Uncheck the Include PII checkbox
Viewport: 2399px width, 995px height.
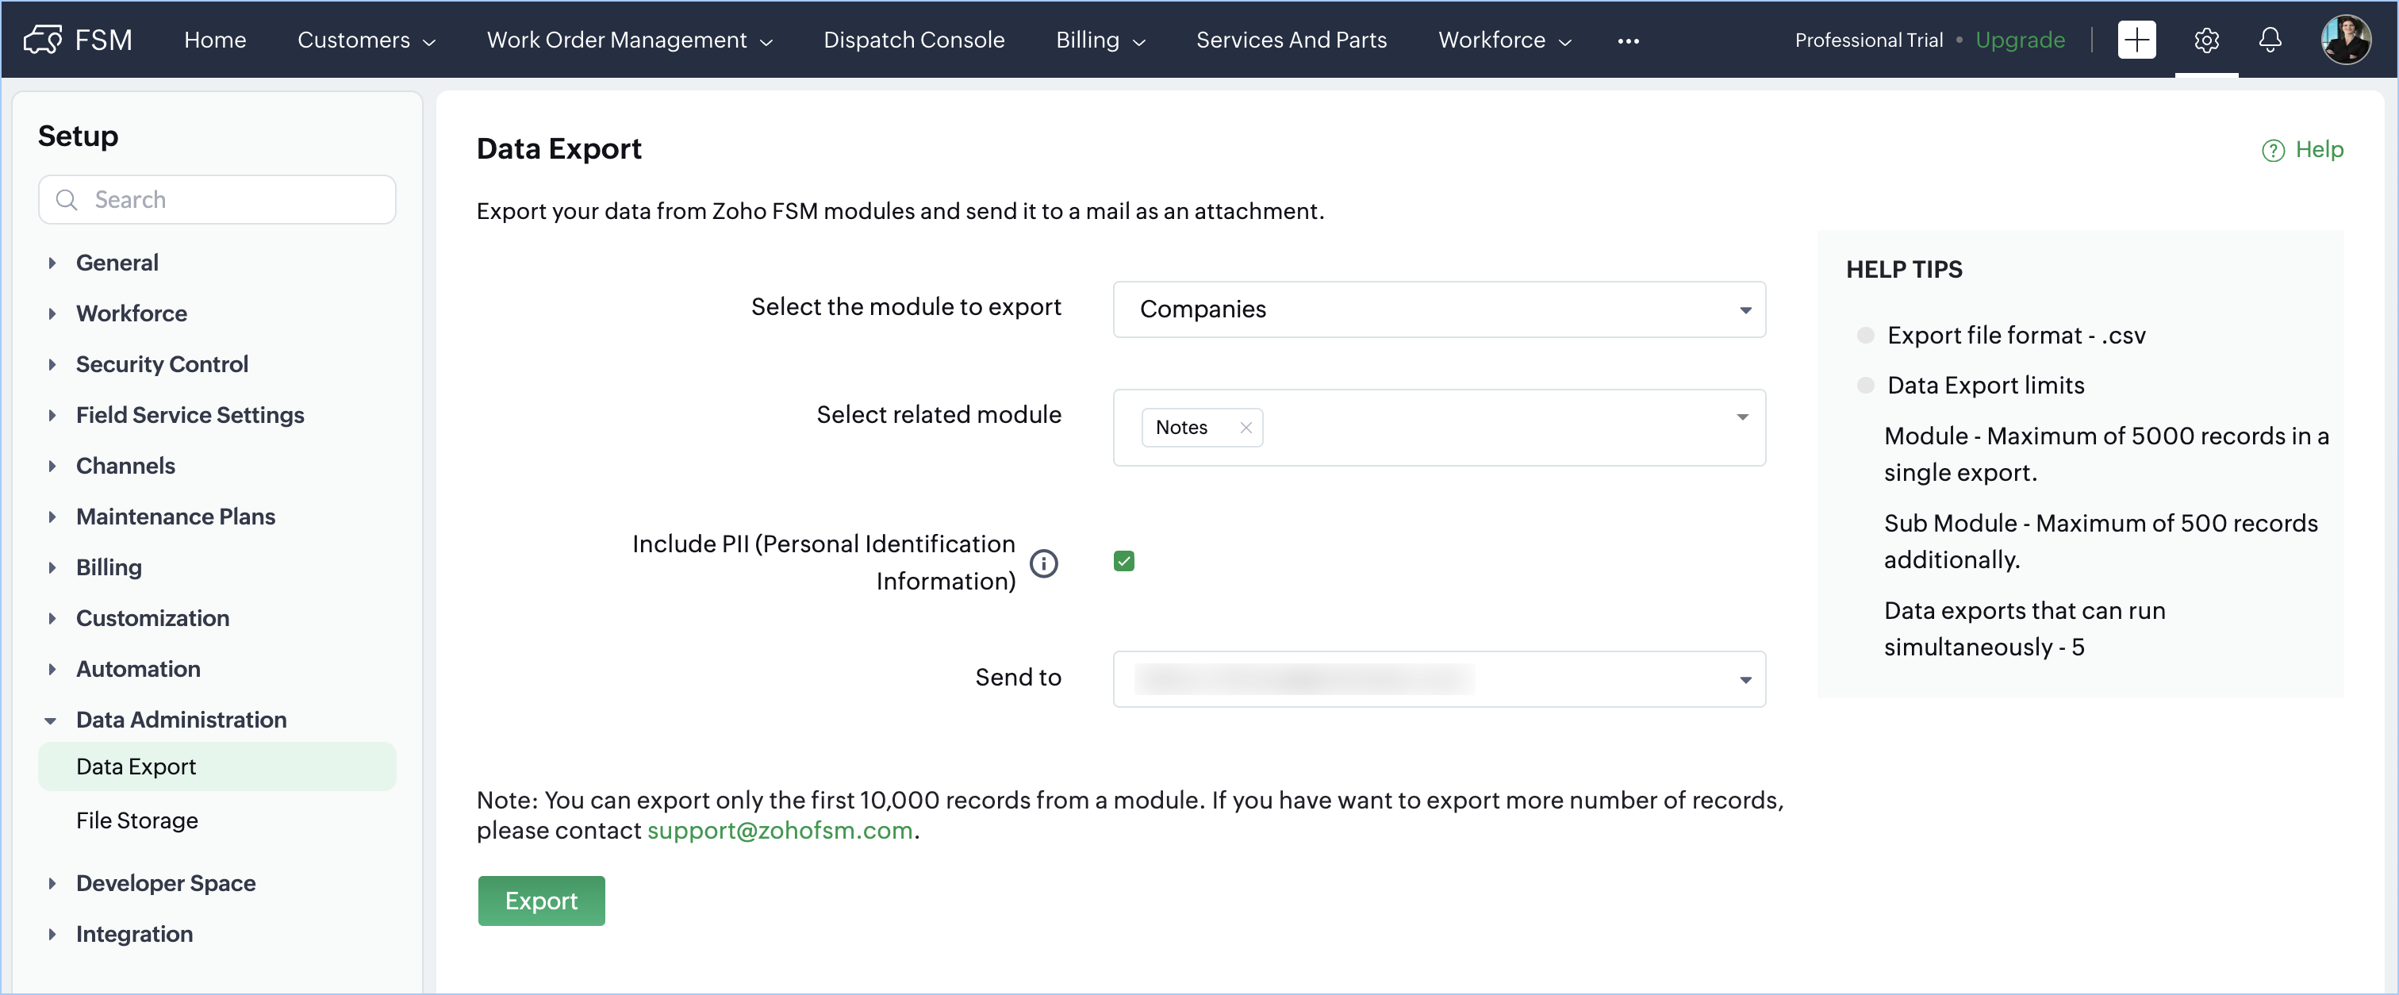(1123, 562)
